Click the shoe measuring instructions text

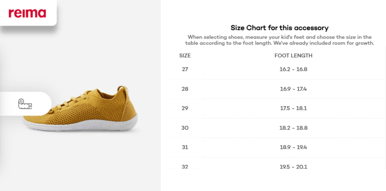(279, 40)
